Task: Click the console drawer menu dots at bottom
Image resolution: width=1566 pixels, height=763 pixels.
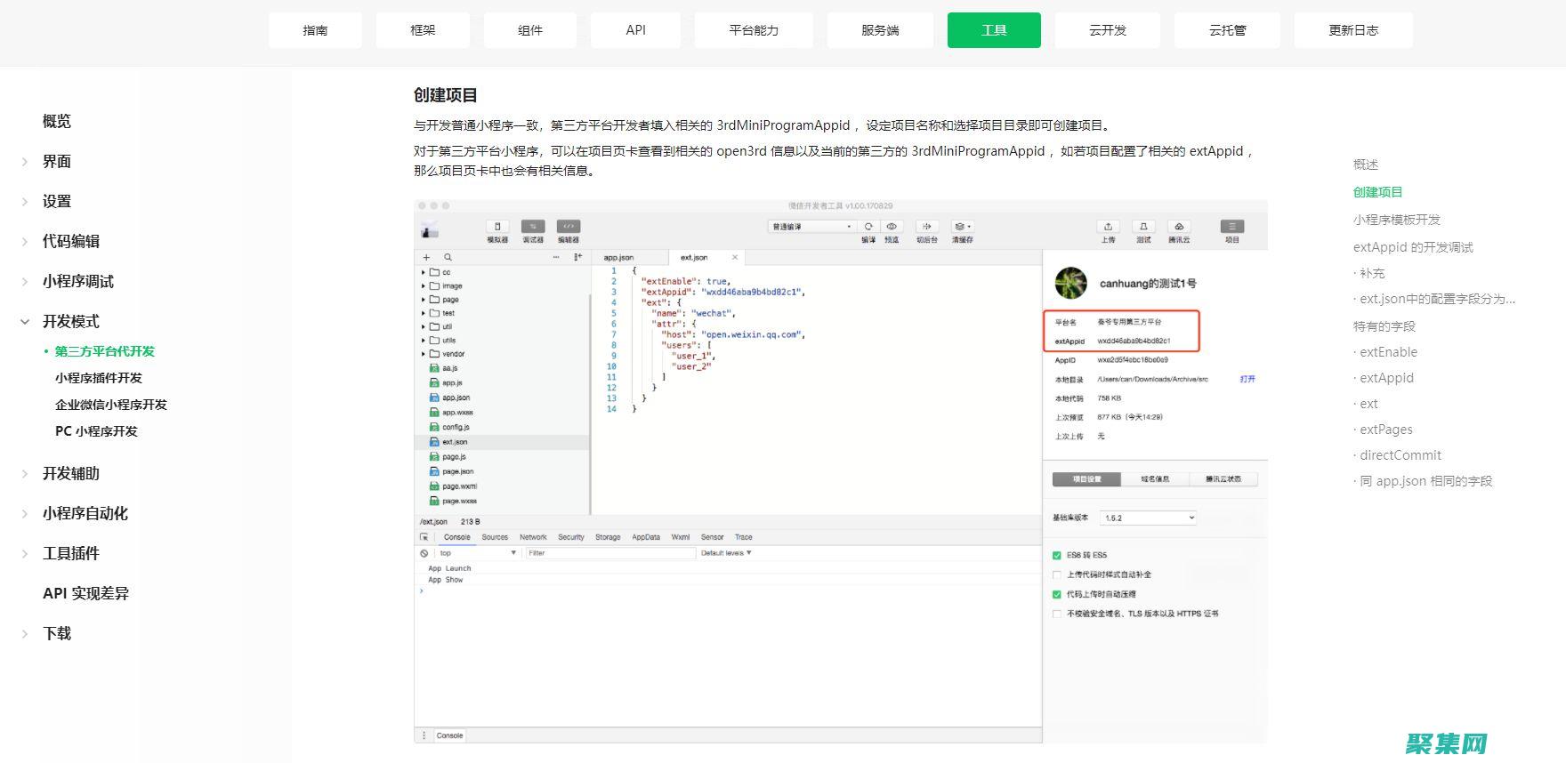Action: [424, 735]
